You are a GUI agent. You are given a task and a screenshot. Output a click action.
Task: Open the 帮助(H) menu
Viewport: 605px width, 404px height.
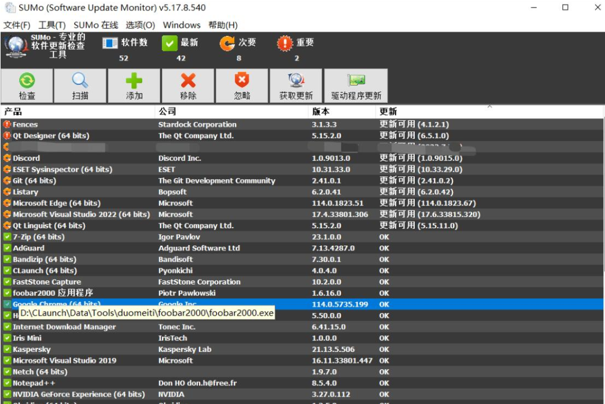[x=223, y=25]
